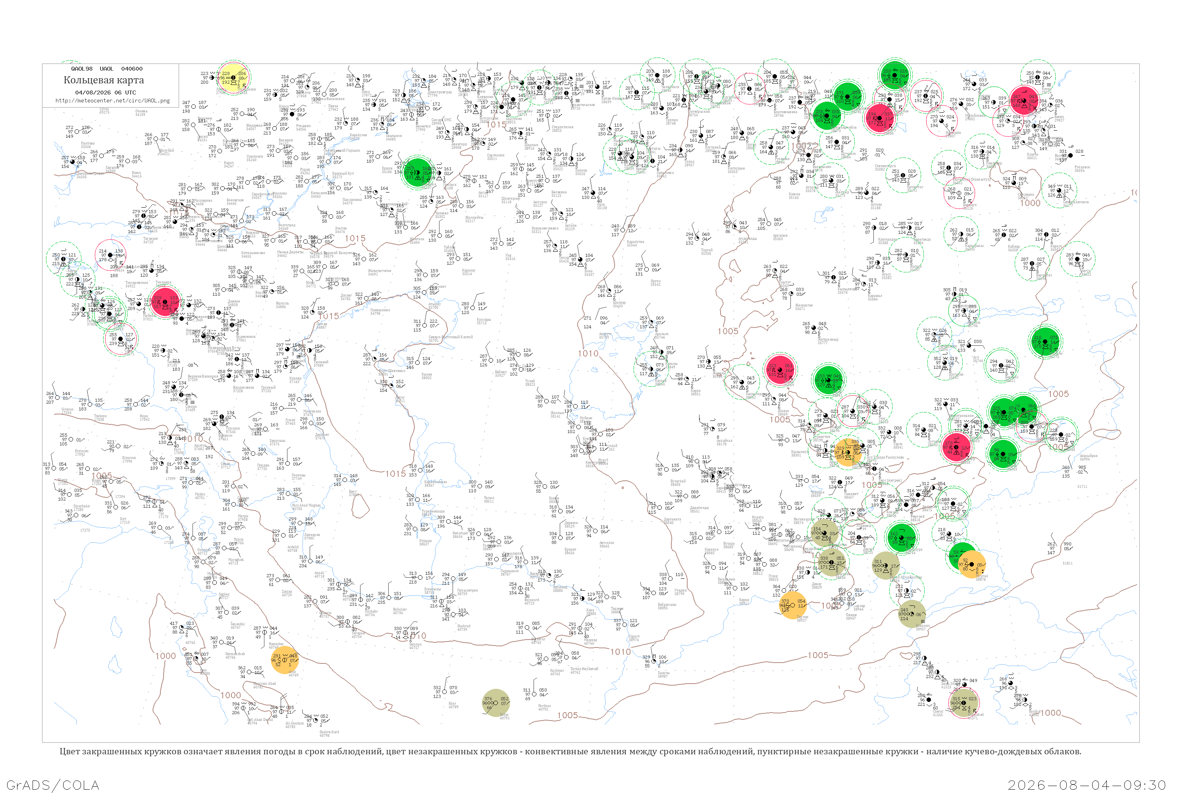Viewport: 1191px width, 794px height.
Task: Click the station label "Babulsar 40736"
Action: (399, 611)
